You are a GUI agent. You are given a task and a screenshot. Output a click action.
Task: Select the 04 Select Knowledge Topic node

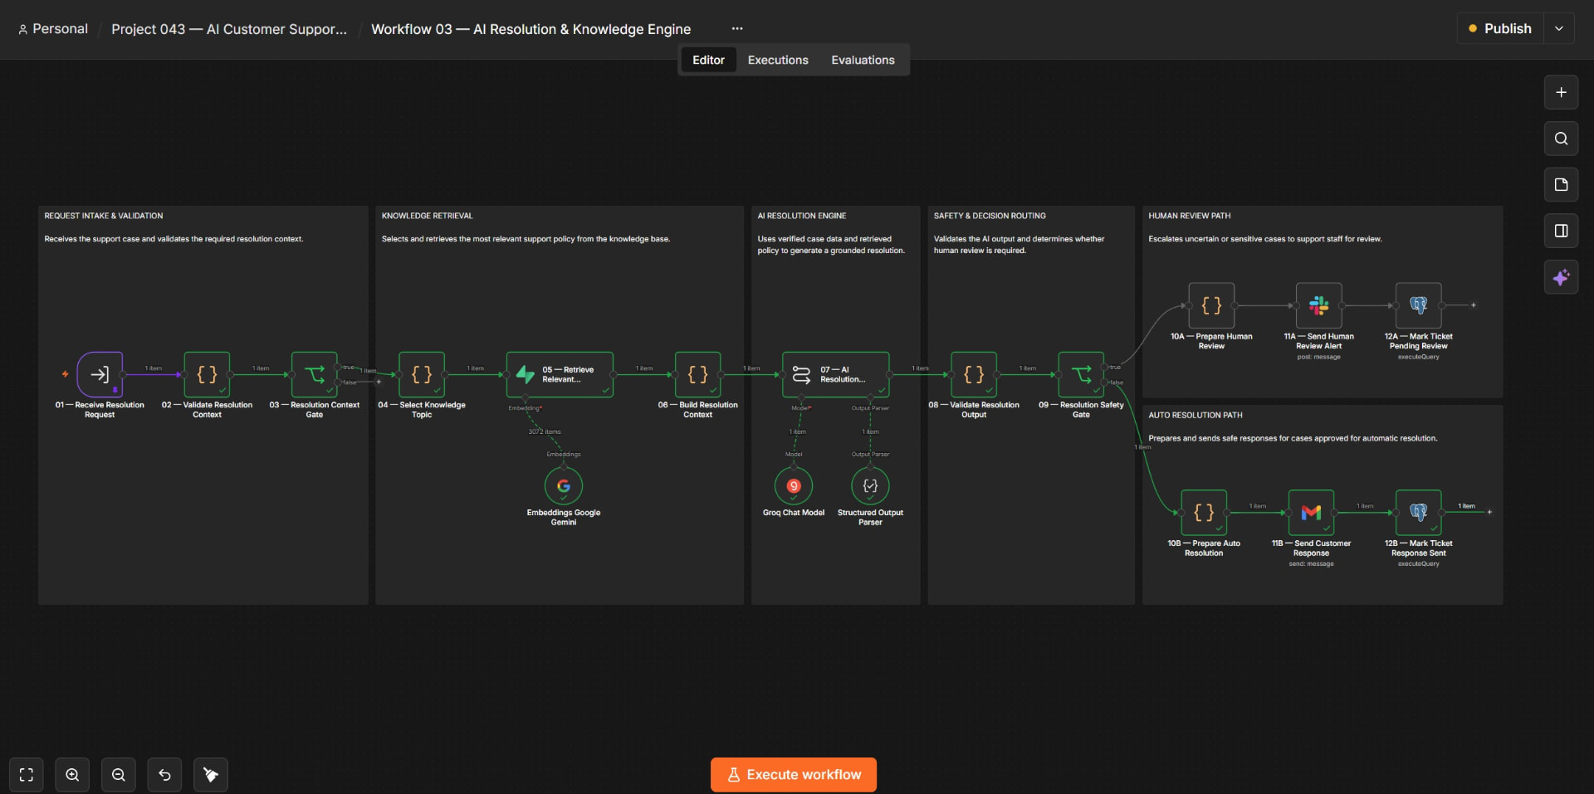click(422, 374)
